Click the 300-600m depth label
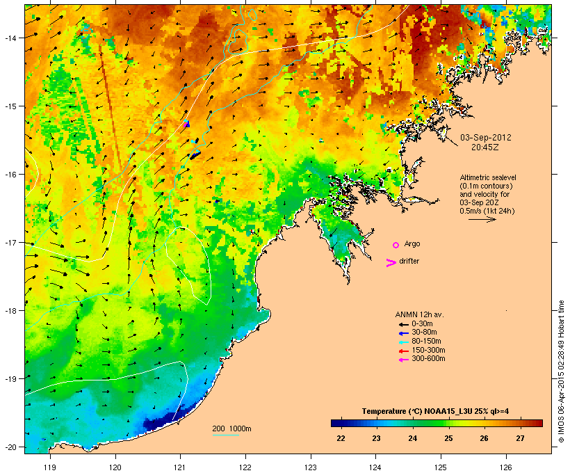 (428, 359)
